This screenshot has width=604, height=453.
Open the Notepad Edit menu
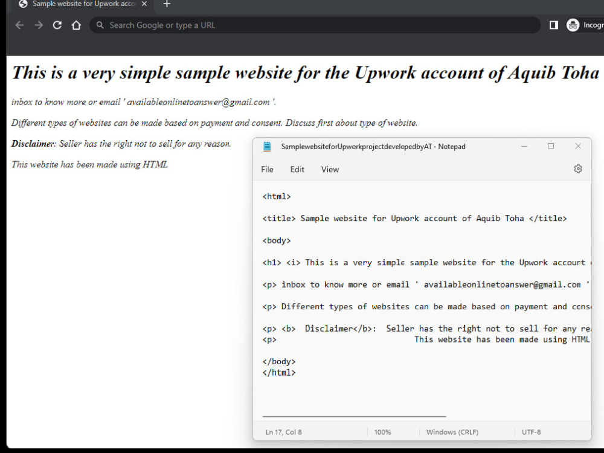[297, 170]
